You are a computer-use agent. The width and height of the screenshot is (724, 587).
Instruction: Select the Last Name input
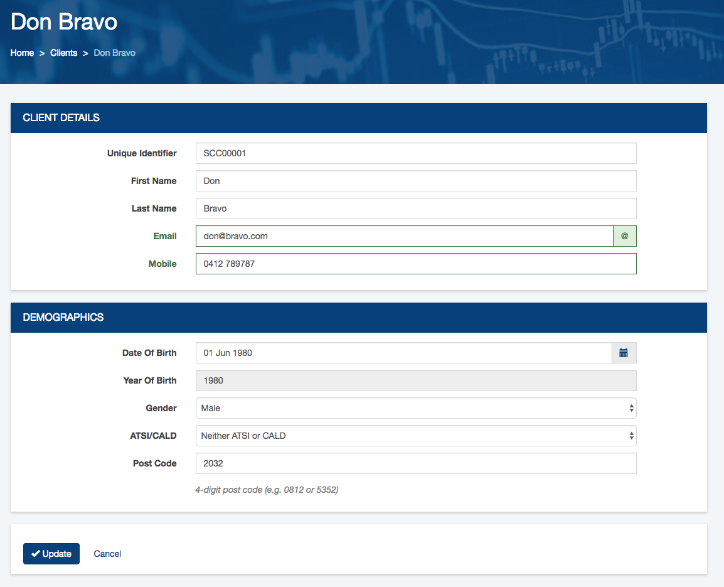pos(416,208)
